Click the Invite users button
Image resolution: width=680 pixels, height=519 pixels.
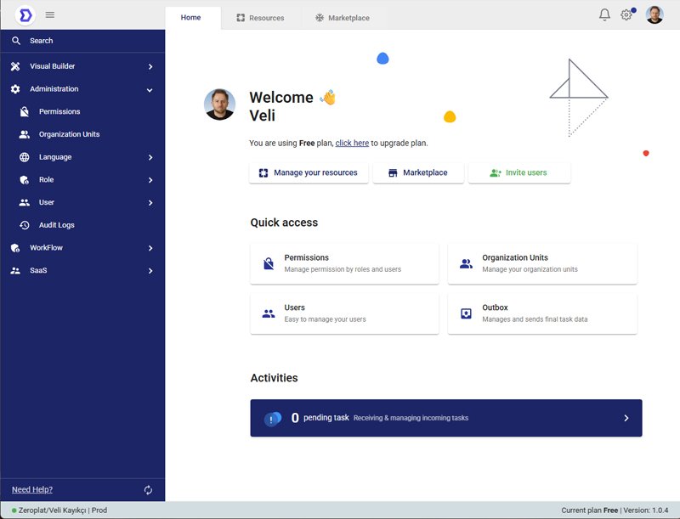click(518, 172)
